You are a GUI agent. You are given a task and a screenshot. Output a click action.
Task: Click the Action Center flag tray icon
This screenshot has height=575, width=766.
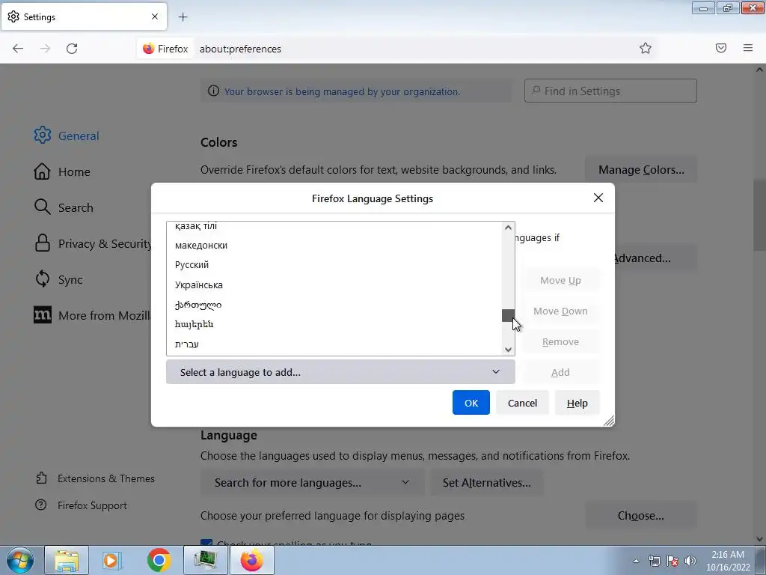click(x=672, y=561)
